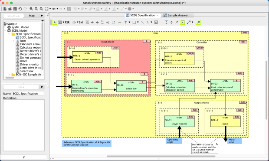The height and width of the screenshot is (161, 269).
Task: Click the diagram layout icon in main toolbar
Action: (69, 9)
